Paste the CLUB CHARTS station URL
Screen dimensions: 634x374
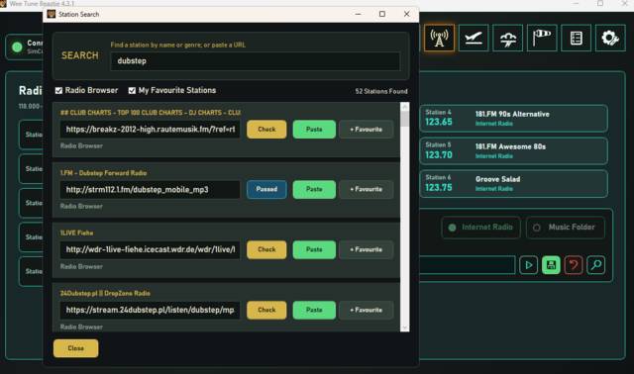click(314, 130)
